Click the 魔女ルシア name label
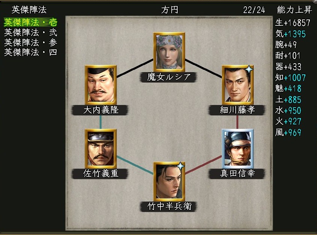317x235 pixels. (168, 77)
